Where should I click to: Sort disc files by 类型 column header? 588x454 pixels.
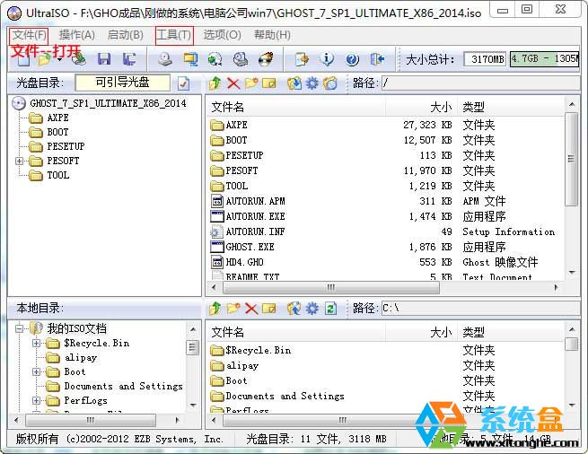pyautogui.click(x=511, y=108)
